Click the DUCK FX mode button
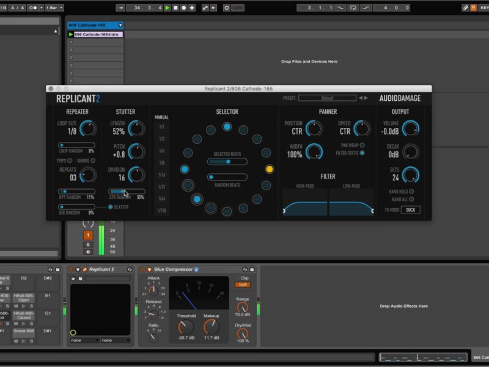Viewport: 489px width, 367px height. coord(410,210)
